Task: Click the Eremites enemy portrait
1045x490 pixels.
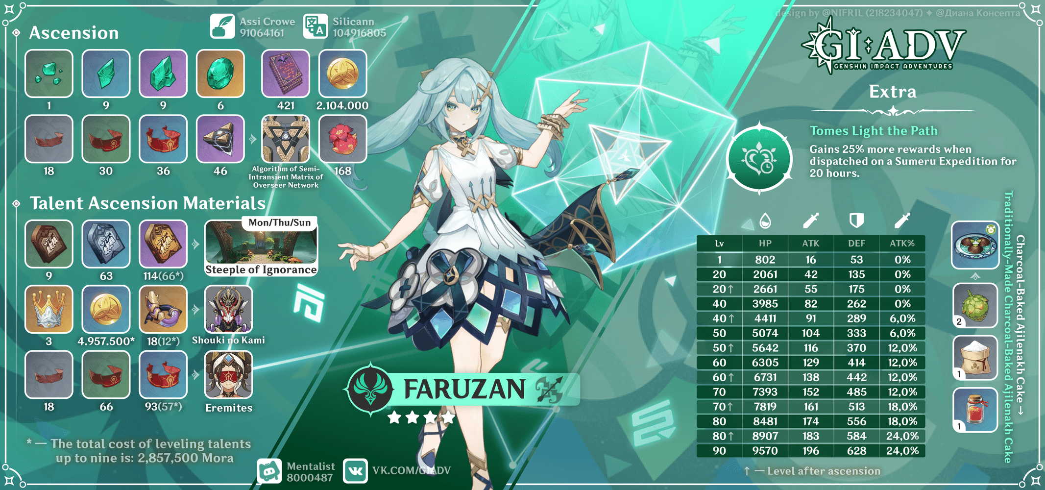Action: [228, 375]
